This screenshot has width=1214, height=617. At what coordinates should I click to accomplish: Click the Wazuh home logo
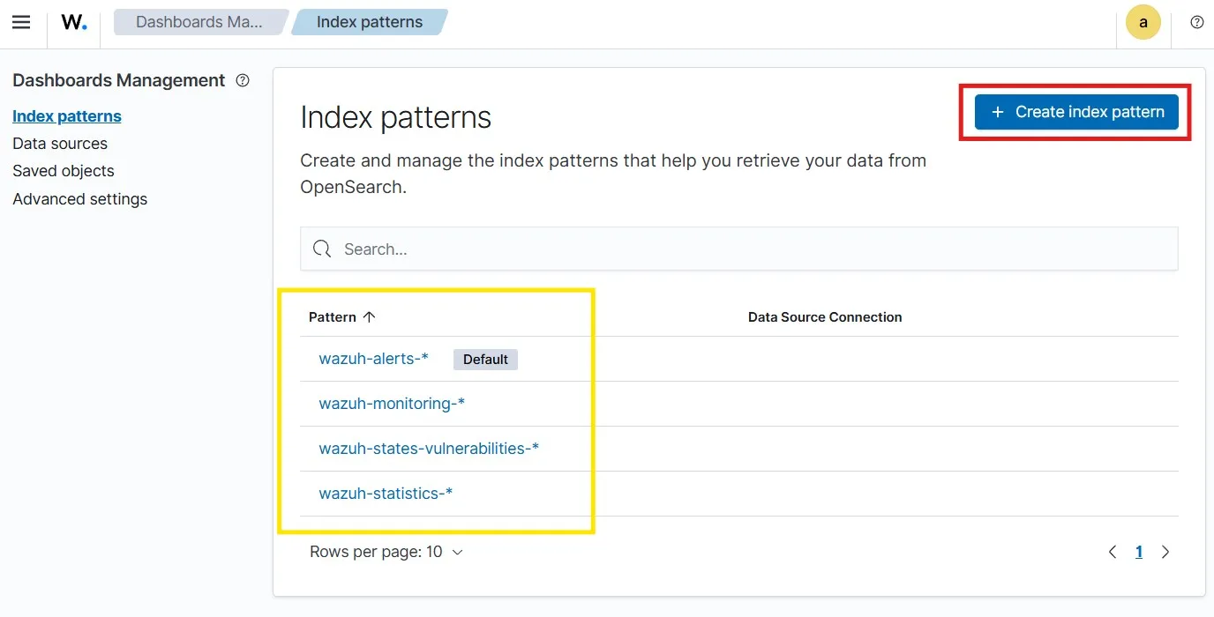click(x=73, y=23)
